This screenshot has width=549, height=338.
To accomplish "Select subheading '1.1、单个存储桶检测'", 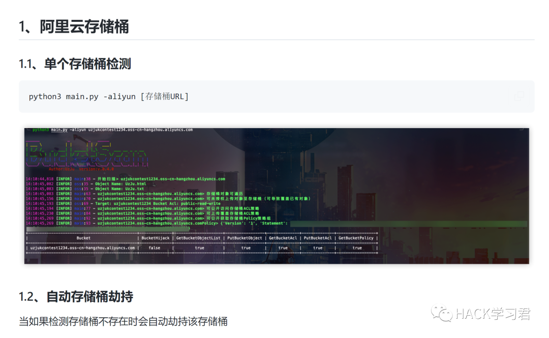I will [75, 64].
